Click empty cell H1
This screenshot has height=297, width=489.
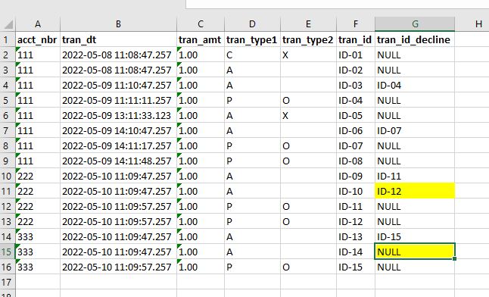click(472, 39)
